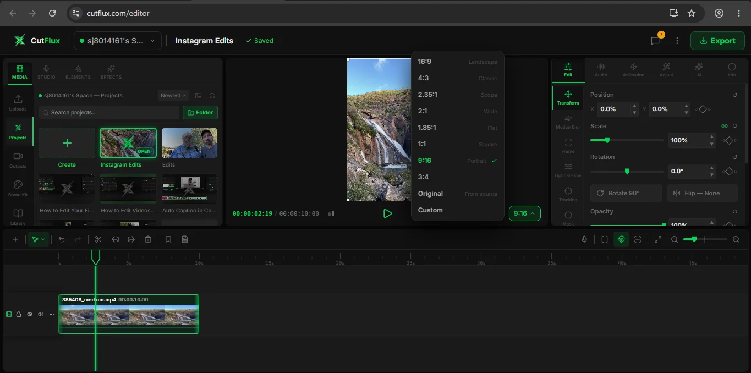
Task: Add a marker with the bookmark icon
Action: pos(168,239)
